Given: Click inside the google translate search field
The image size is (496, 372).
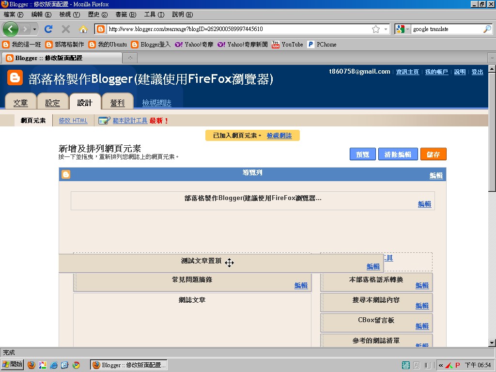Looking at the screenshot, I should click(447, 29).
